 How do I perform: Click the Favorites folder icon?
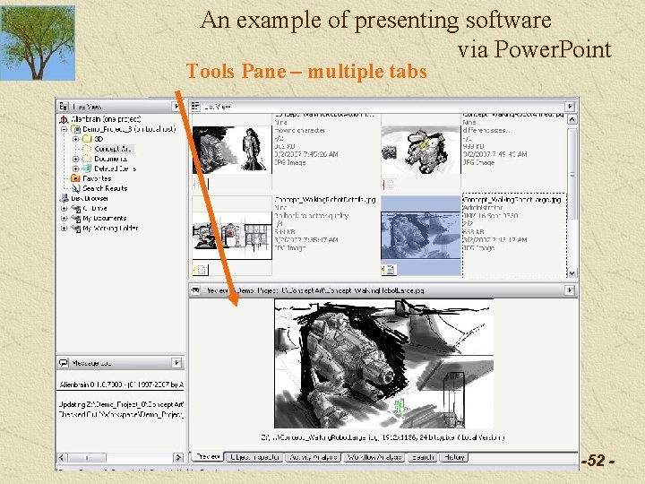tap(75, 178)
